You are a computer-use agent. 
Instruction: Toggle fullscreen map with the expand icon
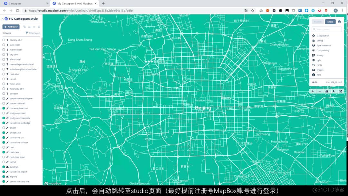click(x=341, y=91)
